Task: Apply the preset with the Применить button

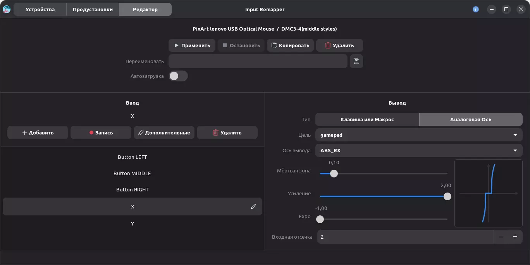Action: pos(192,45)
